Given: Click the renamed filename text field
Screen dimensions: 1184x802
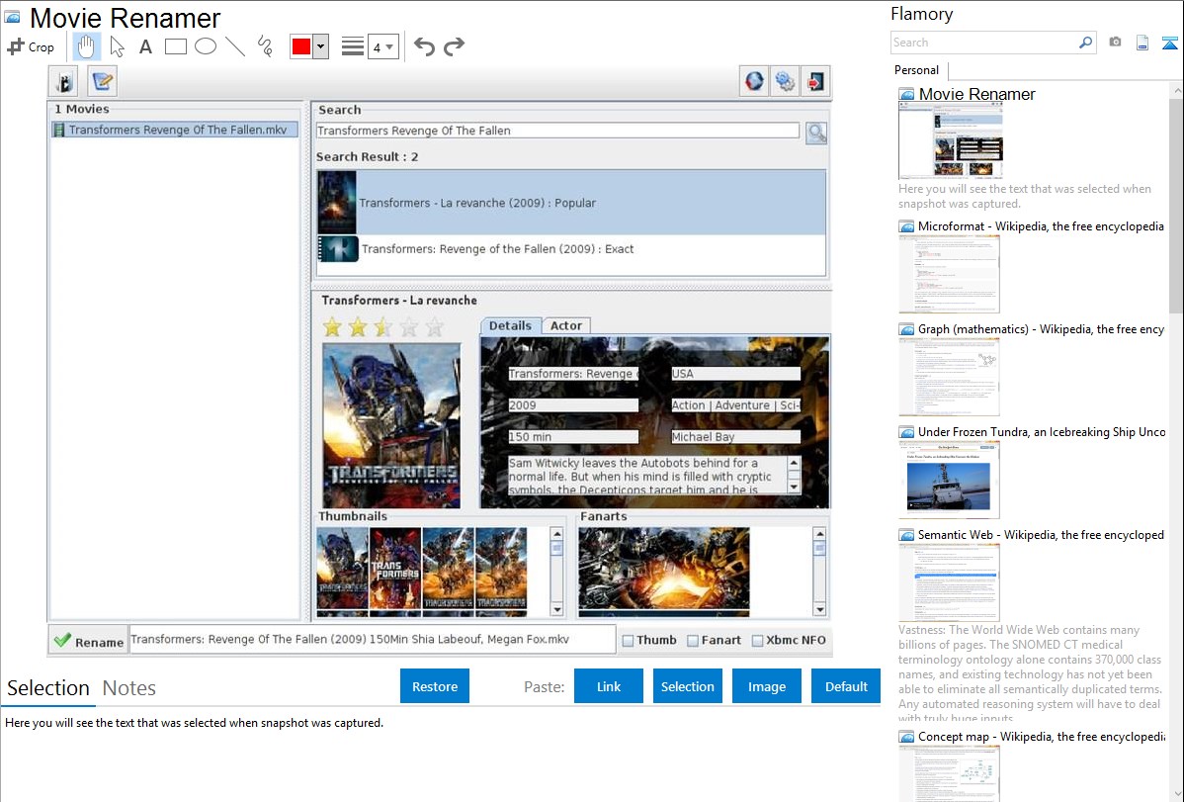Looking at the screenshot, I should (x=373, y=640).
